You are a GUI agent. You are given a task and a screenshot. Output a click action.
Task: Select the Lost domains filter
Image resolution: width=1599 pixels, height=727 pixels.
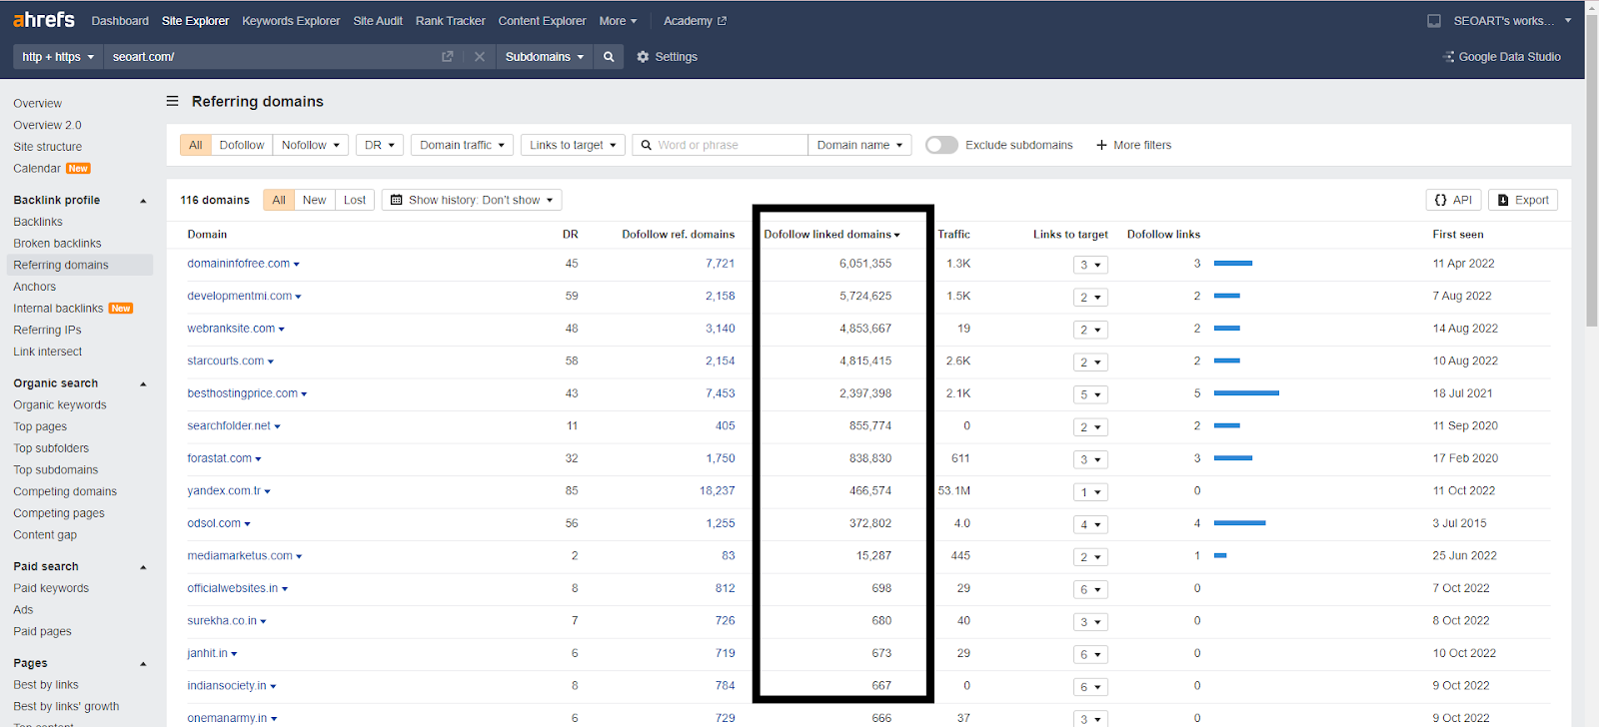pyautogui.click(x=355, y=200)
